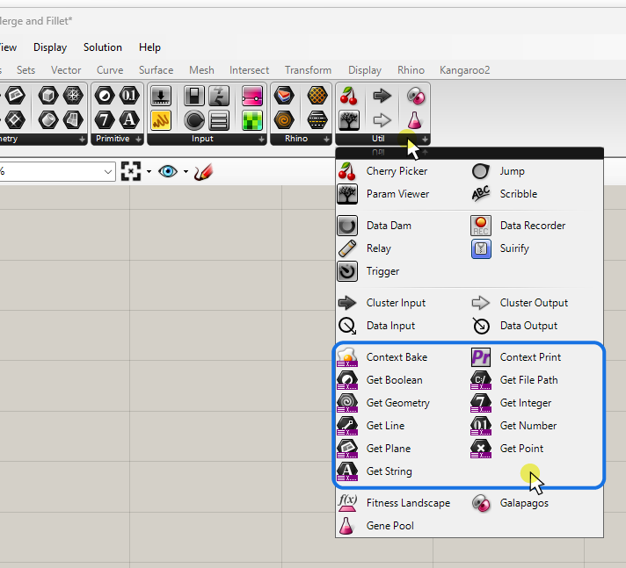Open the Solution menu
This screenshot has height=568, width=626.
pyautogui.click(x=103, y=47)
